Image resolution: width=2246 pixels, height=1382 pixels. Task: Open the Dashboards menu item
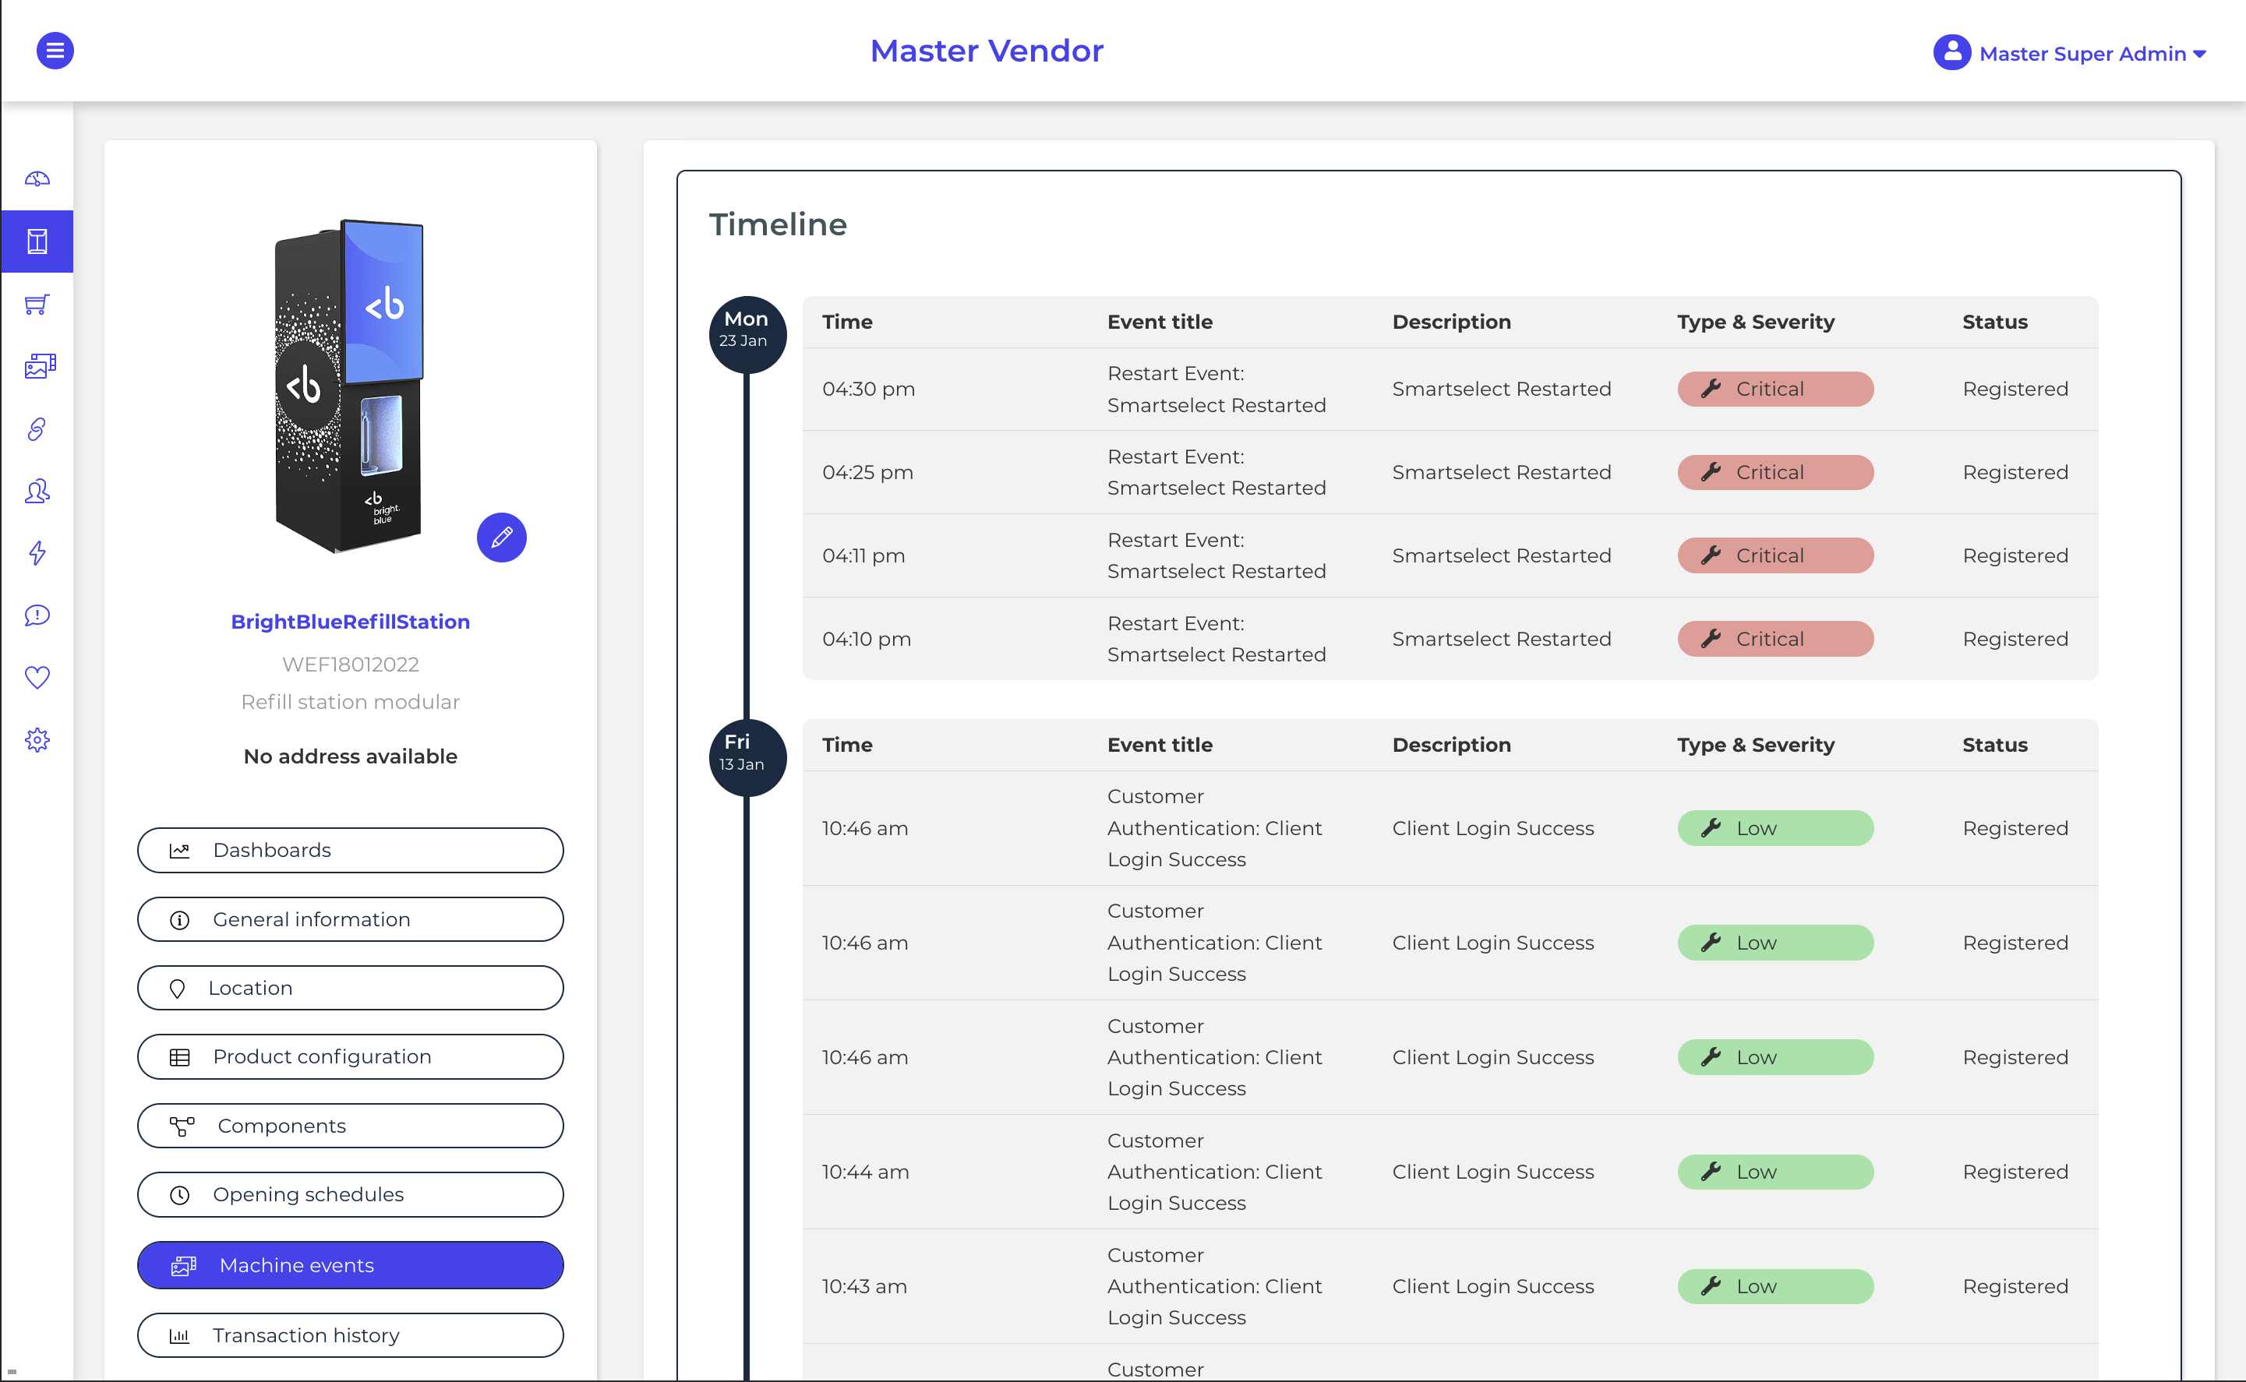coord(350,850)
